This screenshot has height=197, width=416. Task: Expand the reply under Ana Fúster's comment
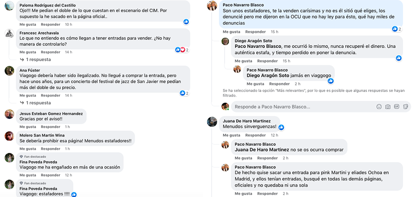pyautogui.click(x=39, y=102)
